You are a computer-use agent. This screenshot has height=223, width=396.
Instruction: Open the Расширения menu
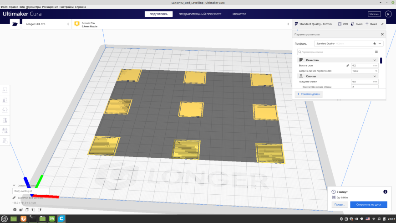pyautogui.click(x=50, y=7)
